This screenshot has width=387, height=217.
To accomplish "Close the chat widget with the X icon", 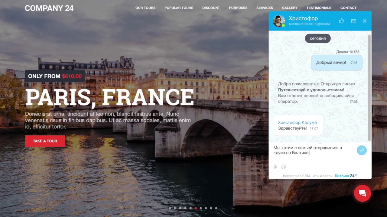I will tap(365, 21).
